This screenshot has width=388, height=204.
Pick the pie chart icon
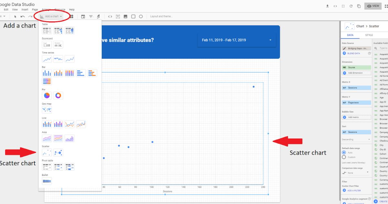pyautogui.click(x=47, y=96)
